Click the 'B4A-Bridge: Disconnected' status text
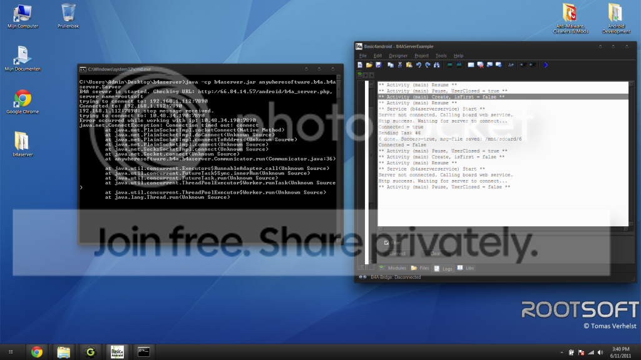 tap(396, 277)
